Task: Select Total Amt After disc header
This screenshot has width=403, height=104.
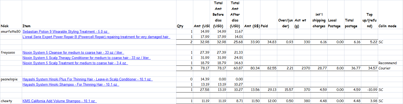Action: tap(235, 14)
